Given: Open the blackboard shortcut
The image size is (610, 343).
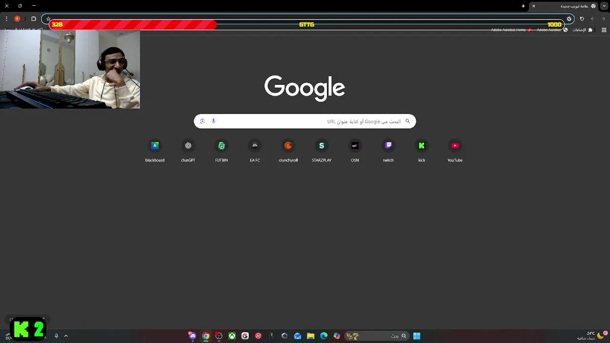Looking at the screenshot, I should tap(155, 151).
